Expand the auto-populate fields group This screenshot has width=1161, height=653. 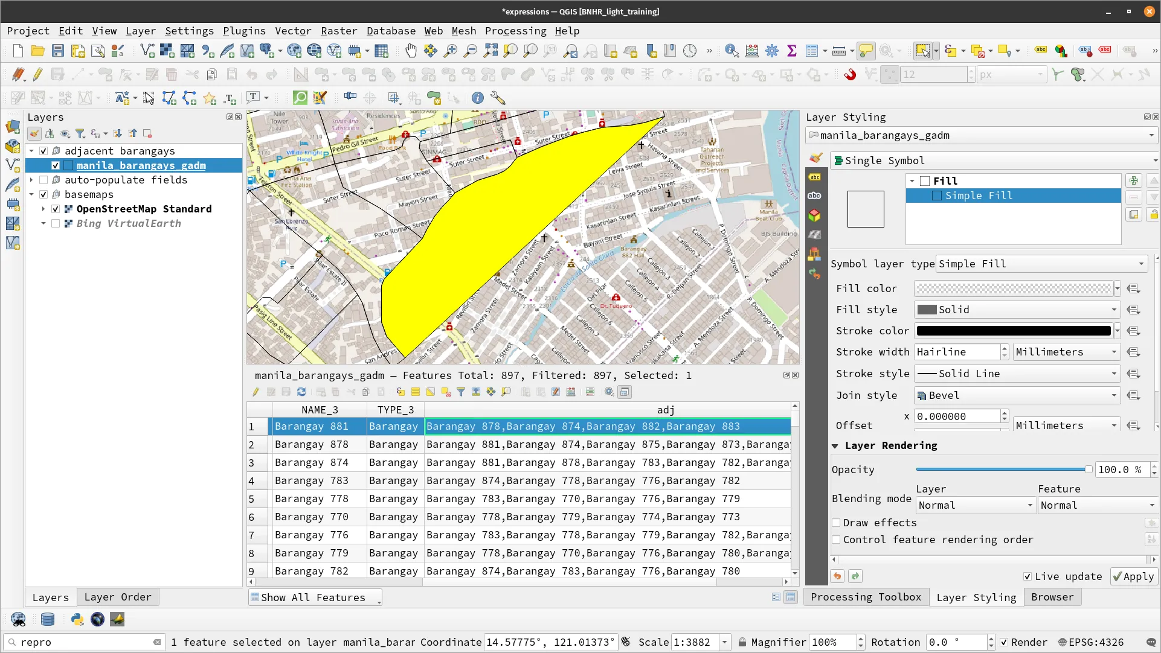[31, 180]
